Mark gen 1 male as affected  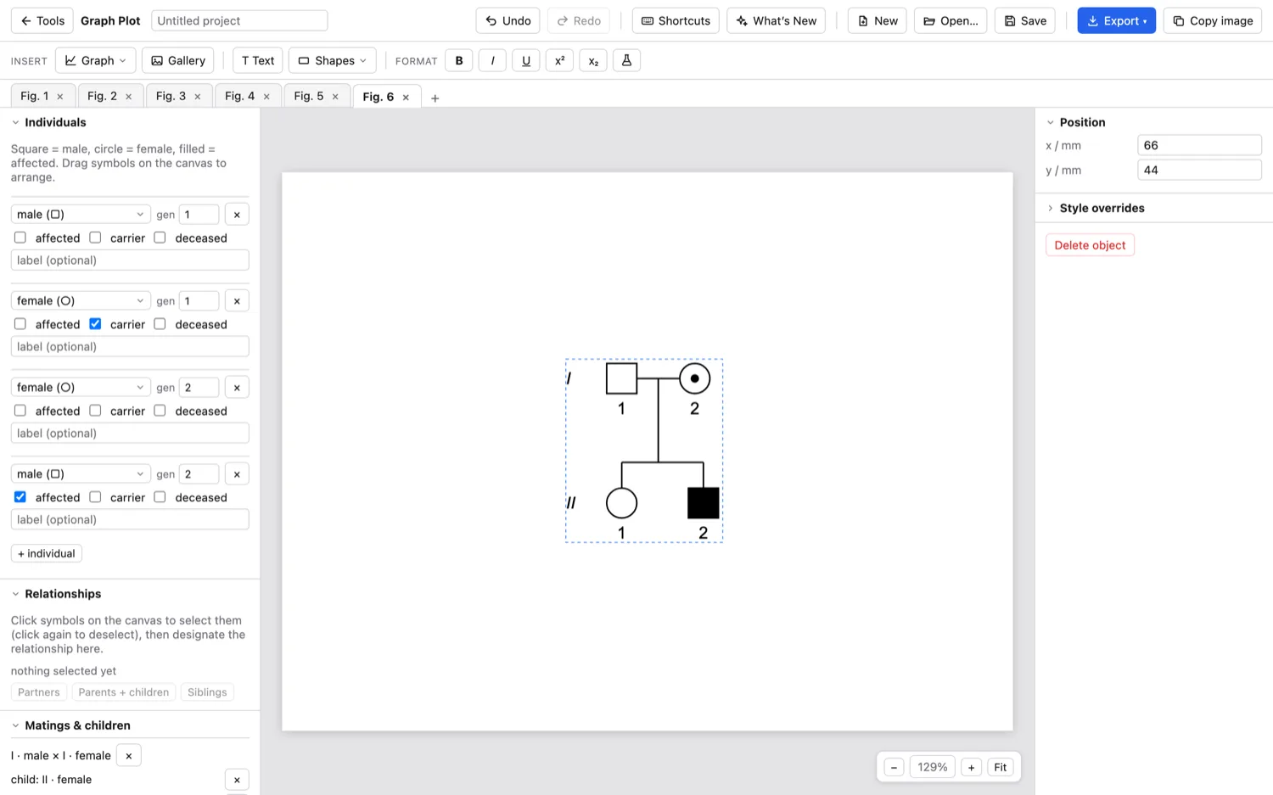click(20, 238)
